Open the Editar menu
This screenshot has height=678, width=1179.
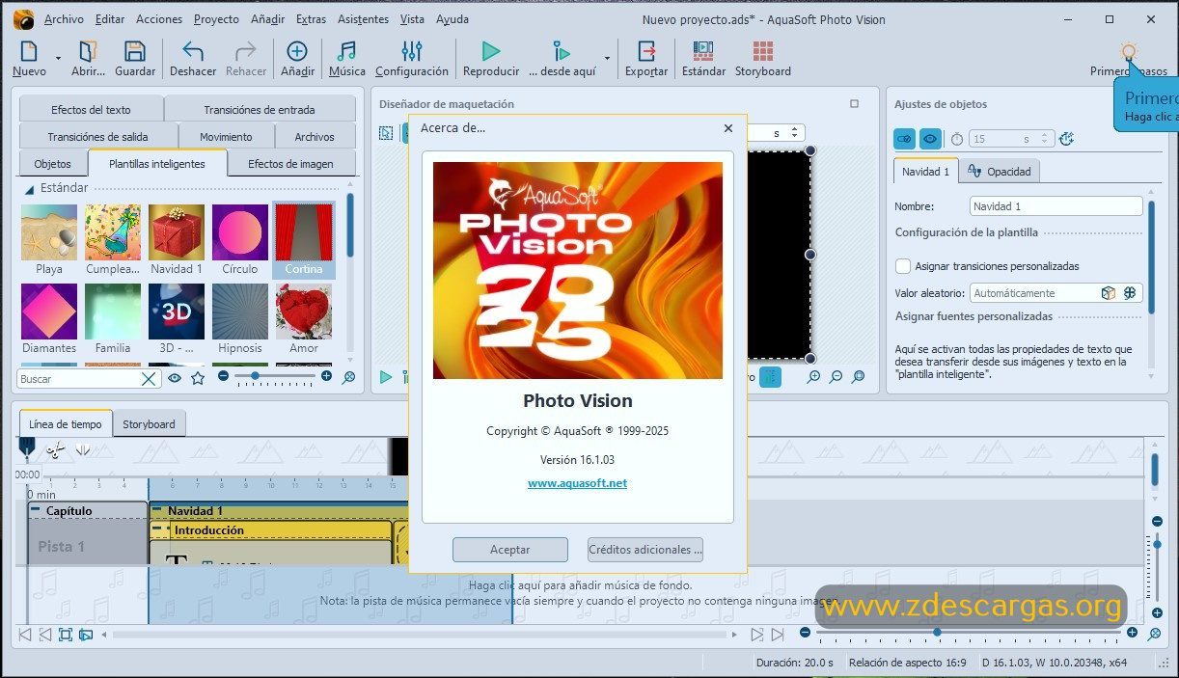tap(110, 19)
